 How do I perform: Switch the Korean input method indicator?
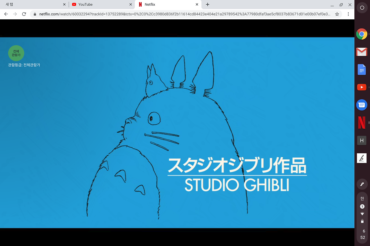click(x=362, y=199)
